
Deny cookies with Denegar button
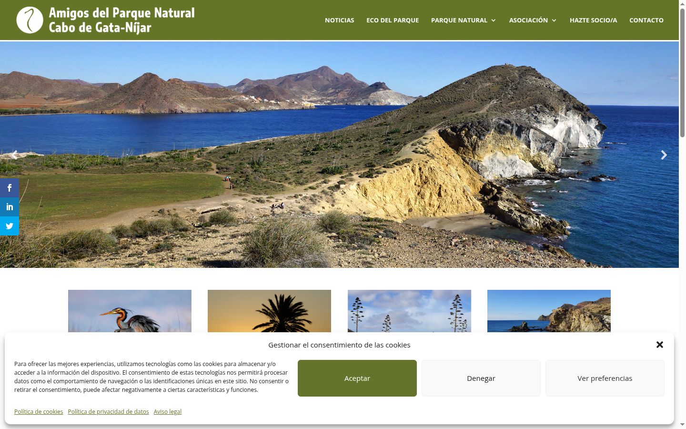click(x=481, y=378)
